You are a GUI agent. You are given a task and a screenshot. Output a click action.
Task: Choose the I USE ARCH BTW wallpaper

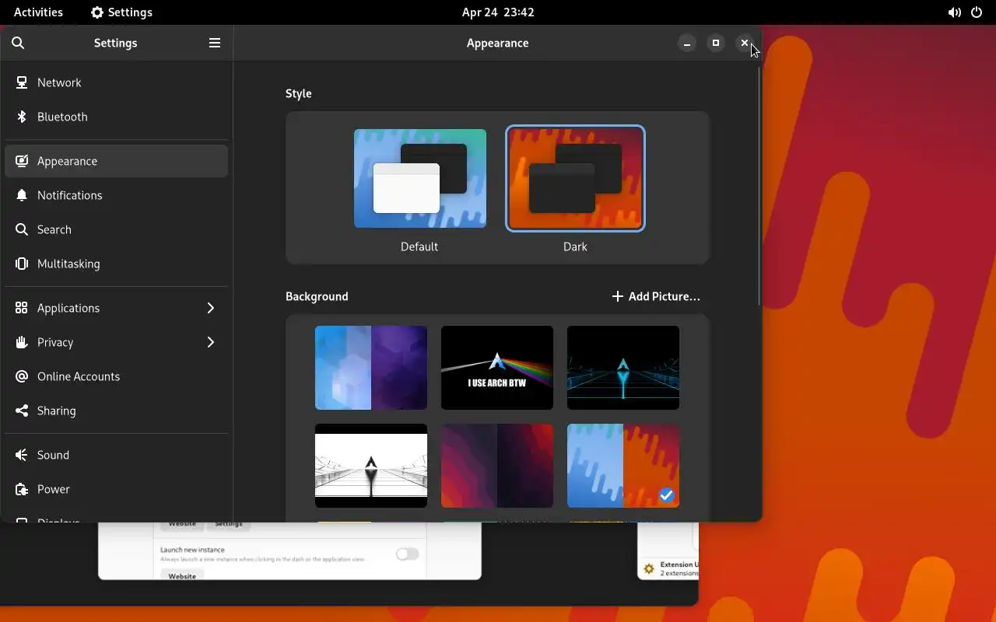tap(497, 368)
